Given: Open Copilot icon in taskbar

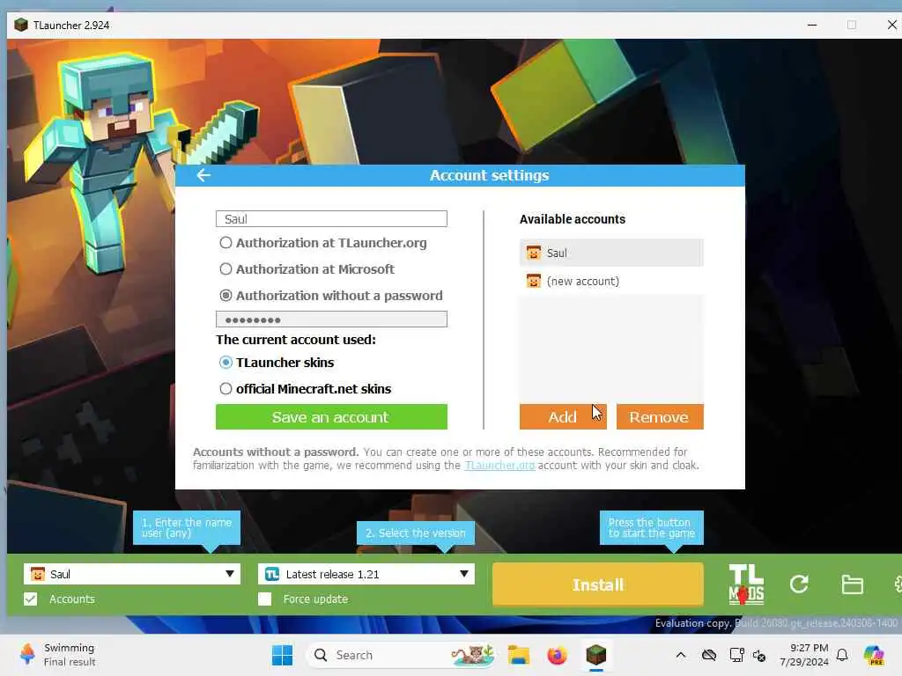Looking at the screenshot, I should 874,655.
